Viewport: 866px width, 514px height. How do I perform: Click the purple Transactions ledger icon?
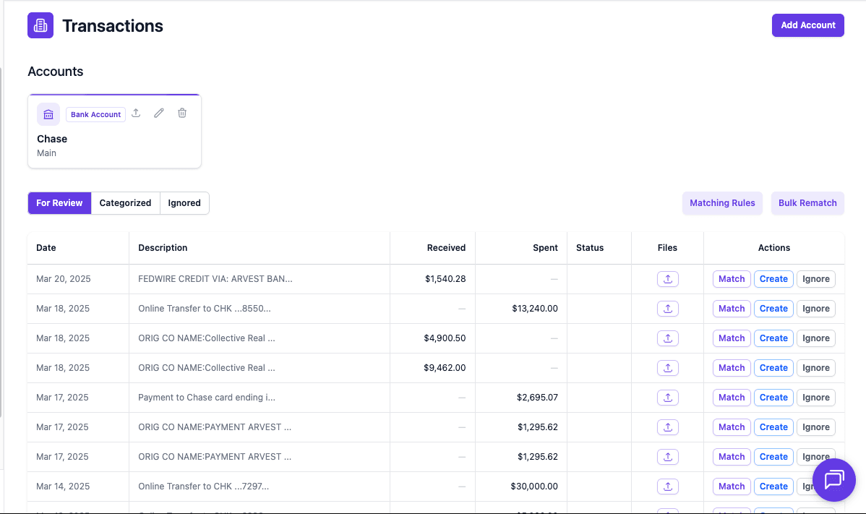(x=40, y=25)
